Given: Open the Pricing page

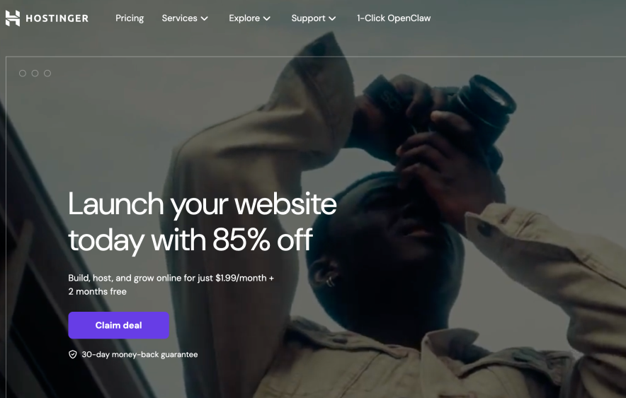Looking at the screenshot, I should pyautogui.click(x=130, y=18).
